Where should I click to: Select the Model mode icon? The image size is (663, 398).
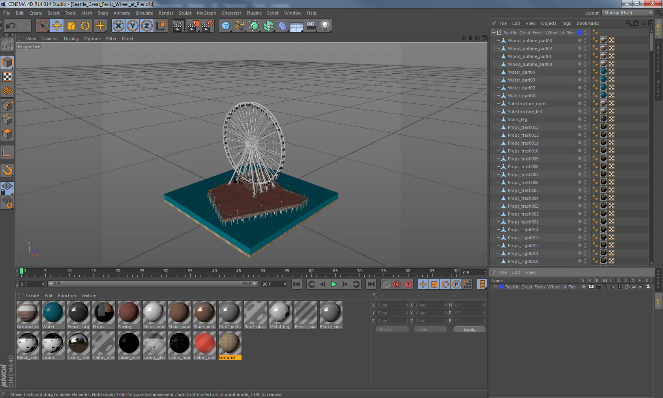click(7, 62)
